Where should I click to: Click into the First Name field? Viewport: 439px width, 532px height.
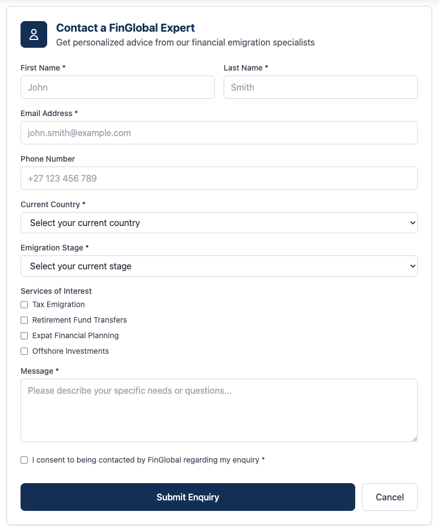(x=117, y=87)
